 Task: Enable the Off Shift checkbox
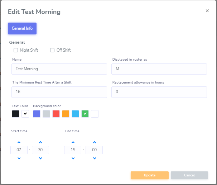[52, 50]
